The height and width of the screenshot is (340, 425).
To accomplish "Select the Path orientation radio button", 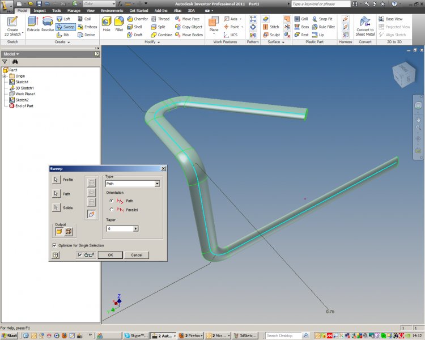I will click(x=111, y=201).
